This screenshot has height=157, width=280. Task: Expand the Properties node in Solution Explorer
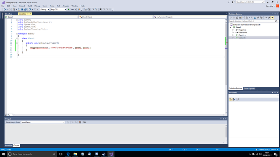point(233,30)
